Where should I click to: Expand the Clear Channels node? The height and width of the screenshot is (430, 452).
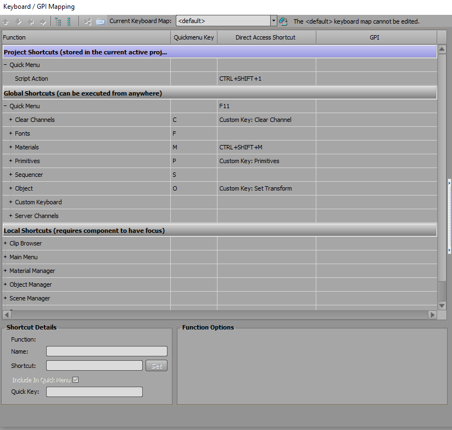pos(10,120)
